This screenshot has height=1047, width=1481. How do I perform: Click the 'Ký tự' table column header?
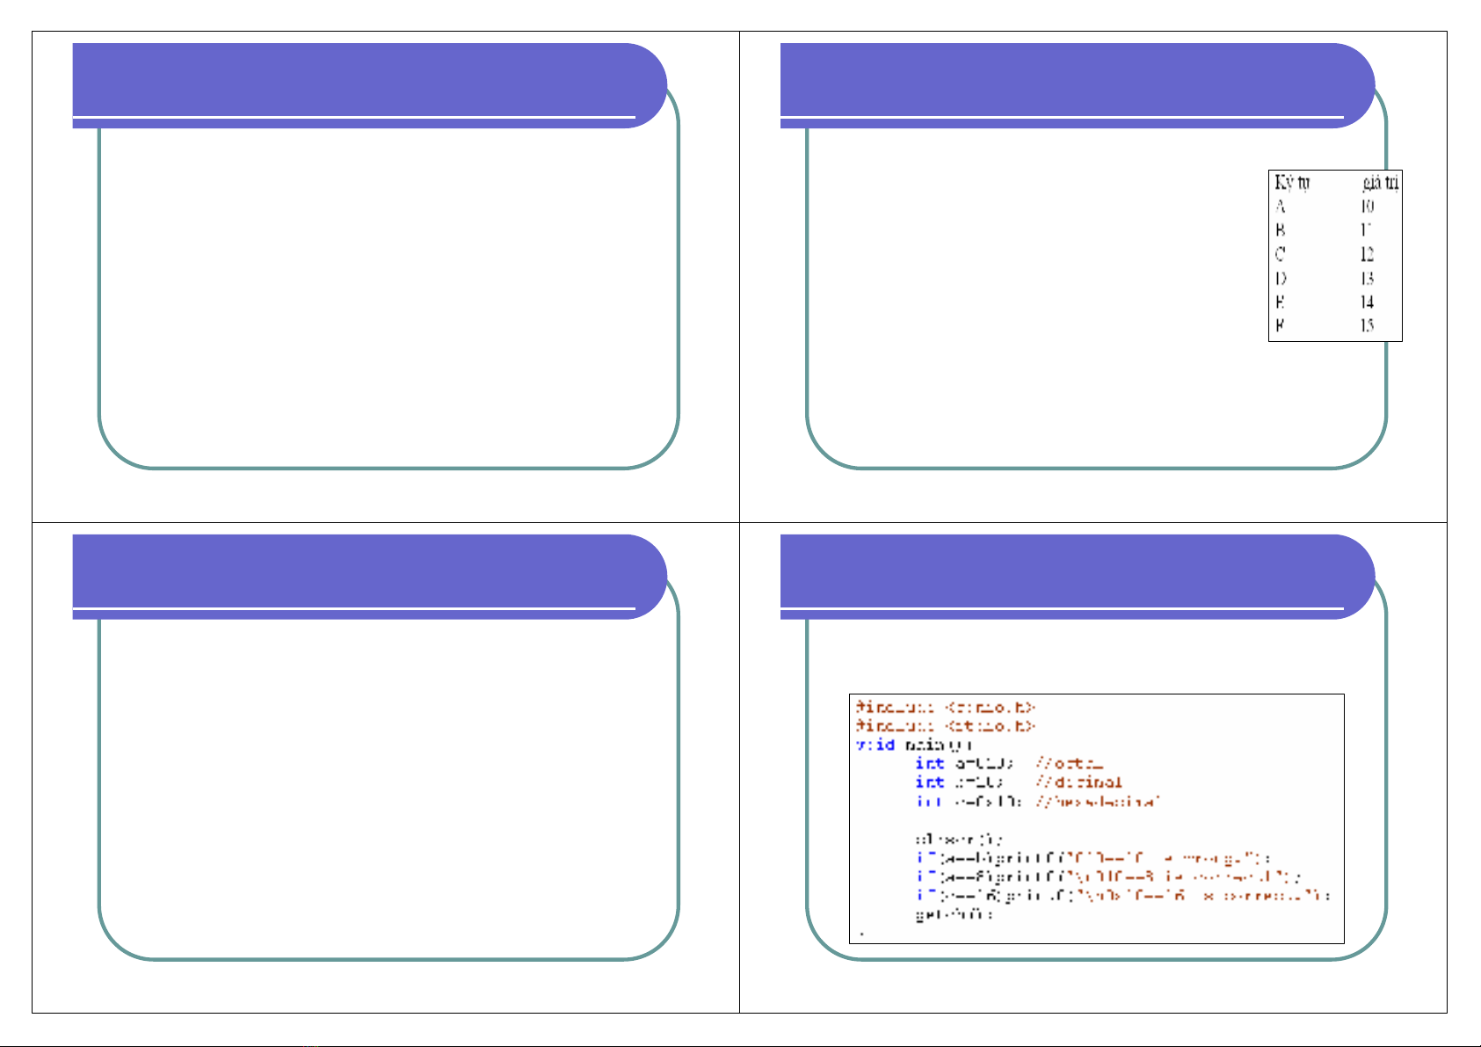pos(1291,183)
